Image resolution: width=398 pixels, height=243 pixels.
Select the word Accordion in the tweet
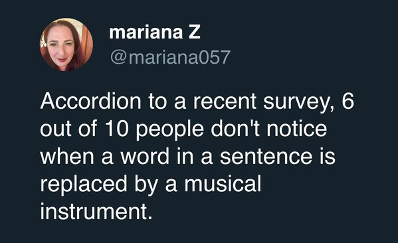pyautogui.click(x=90, y=101)
